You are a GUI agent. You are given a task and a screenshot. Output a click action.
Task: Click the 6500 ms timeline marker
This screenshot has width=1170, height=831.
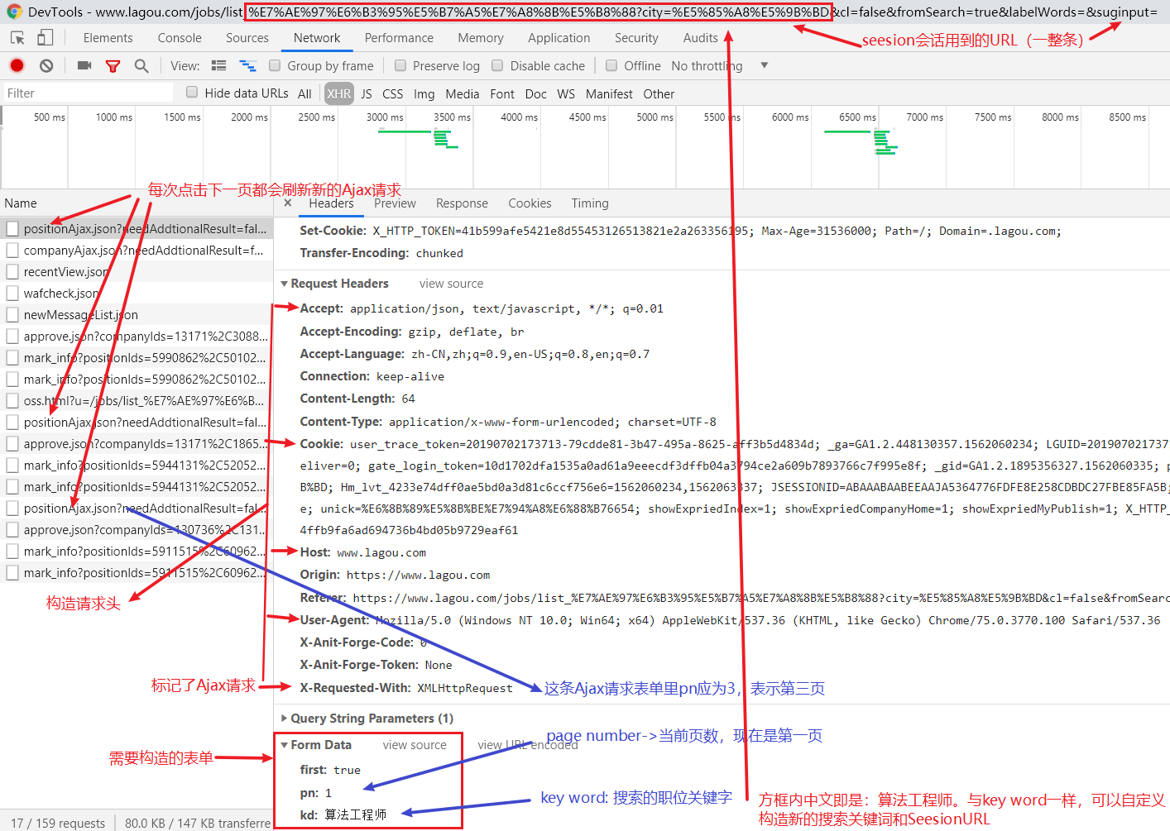pos(857,117)
